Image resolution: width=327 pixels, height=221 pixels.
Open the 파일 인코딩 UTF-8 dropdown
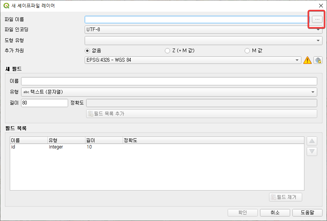coord(203,30)
